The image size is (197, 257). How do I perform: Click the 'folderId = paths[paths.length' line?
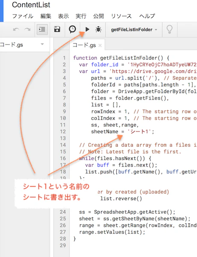pyautogui.click(x=143, y=85)
